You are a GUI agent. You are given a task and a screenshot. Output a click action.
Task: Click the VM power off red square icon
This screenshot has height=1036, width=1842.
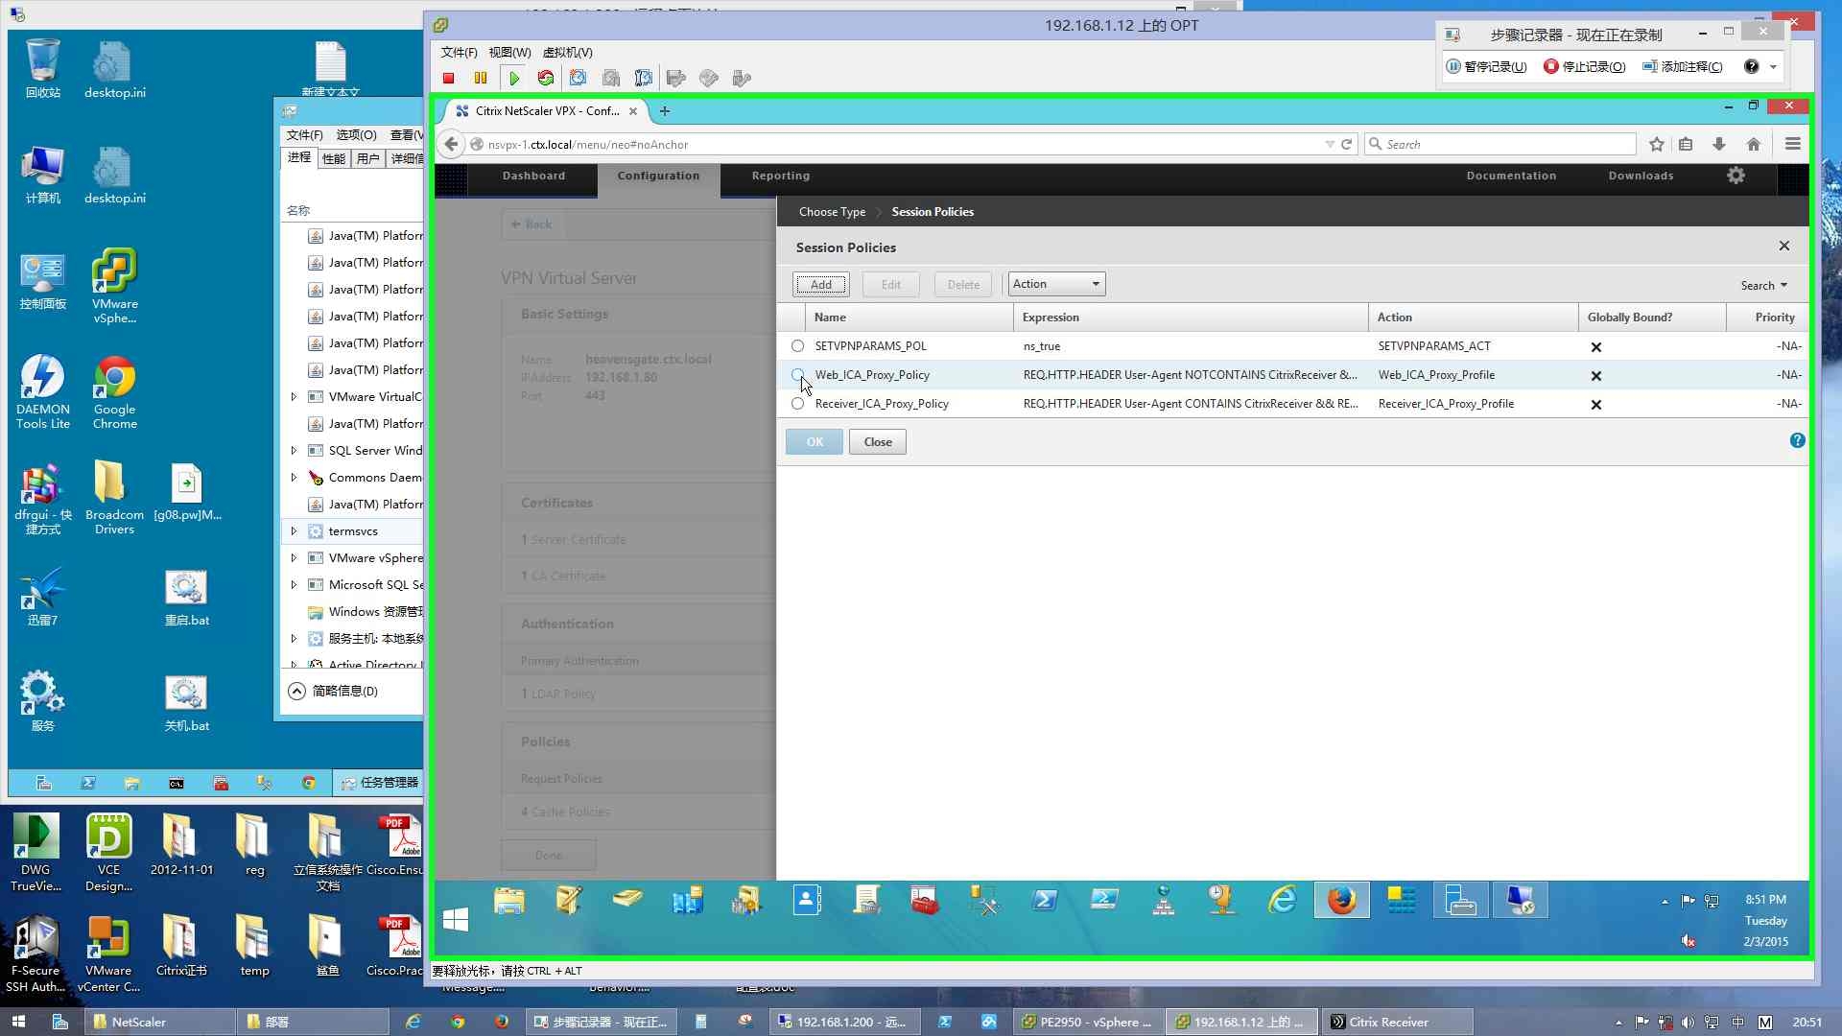pyautogui.click(x=448, y=79)
